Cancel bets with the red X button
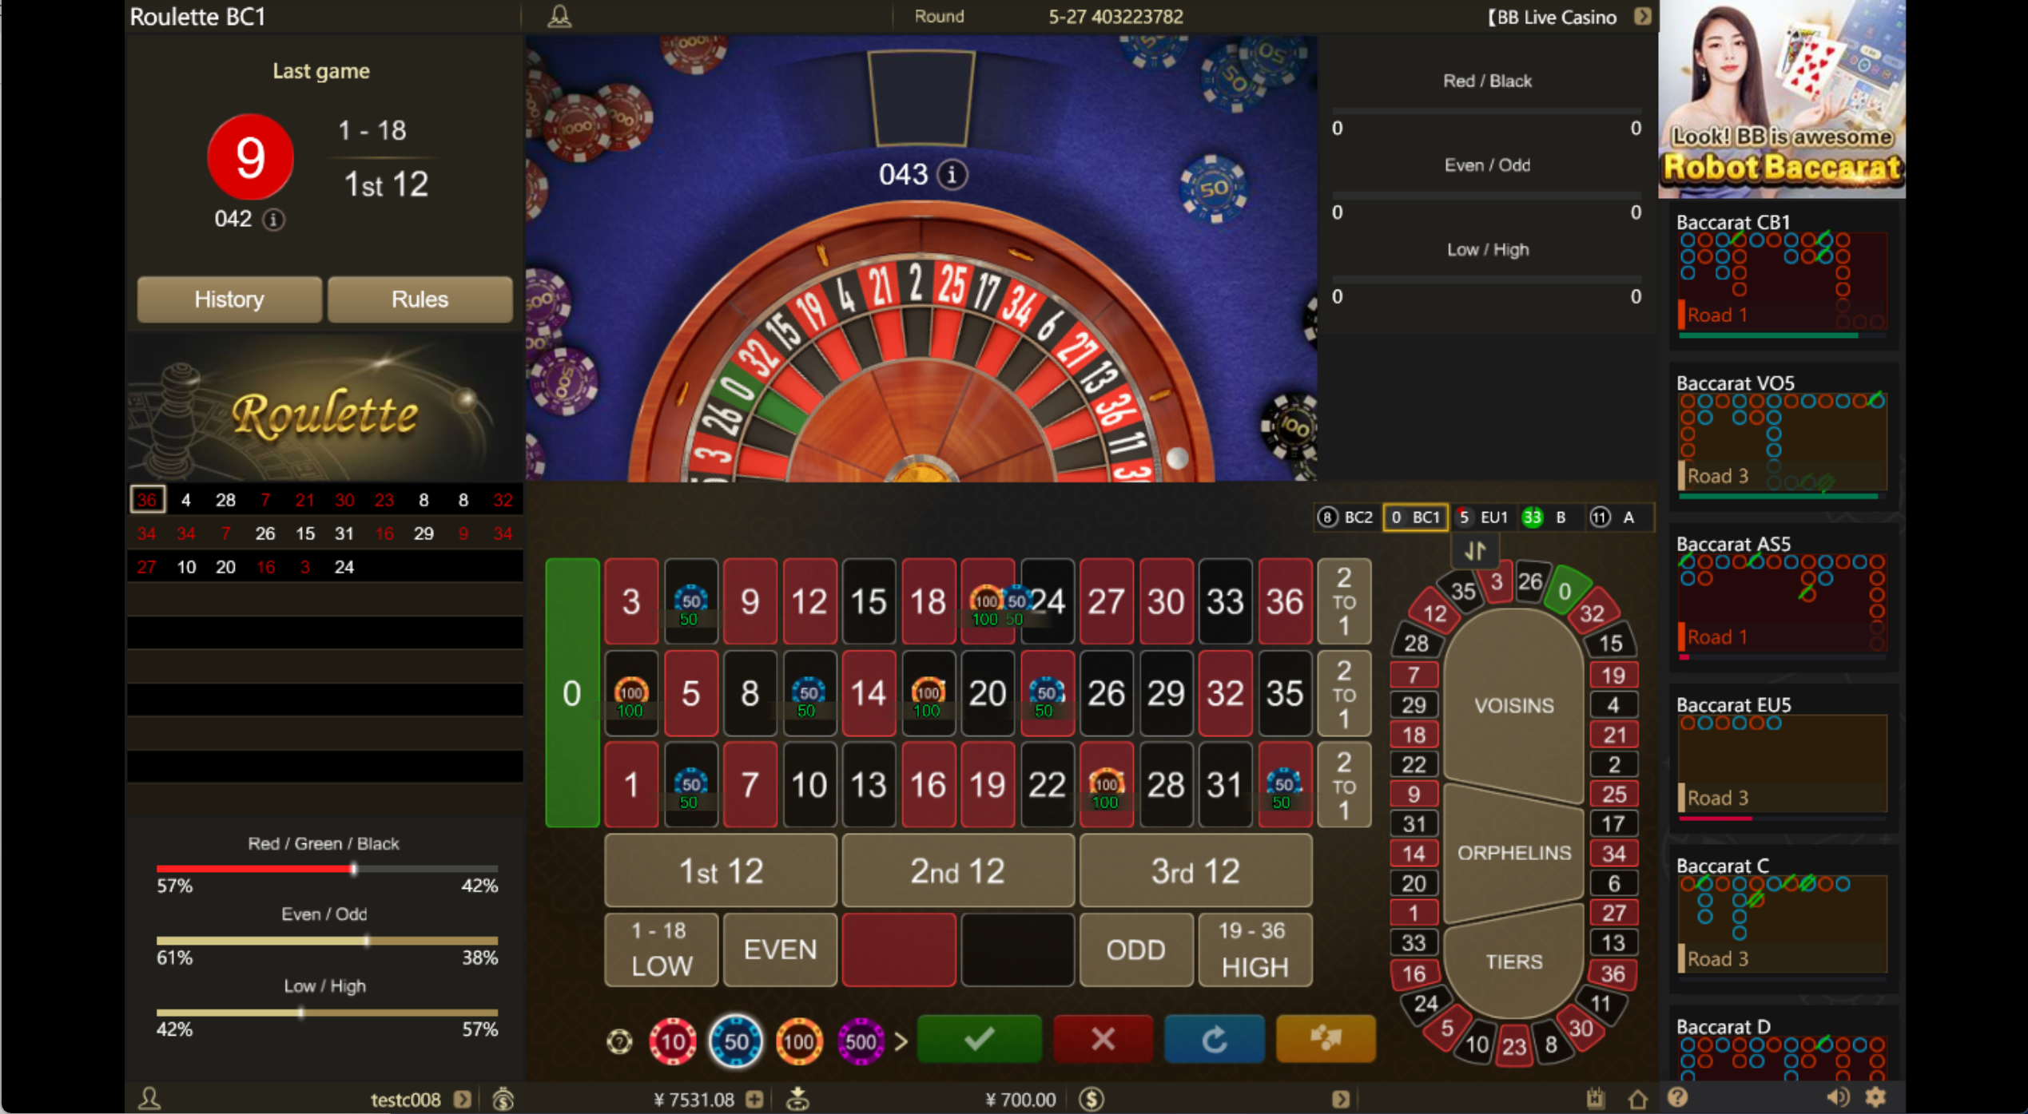This screenshot has height=1114, width=2028. click(1103, 1039)
